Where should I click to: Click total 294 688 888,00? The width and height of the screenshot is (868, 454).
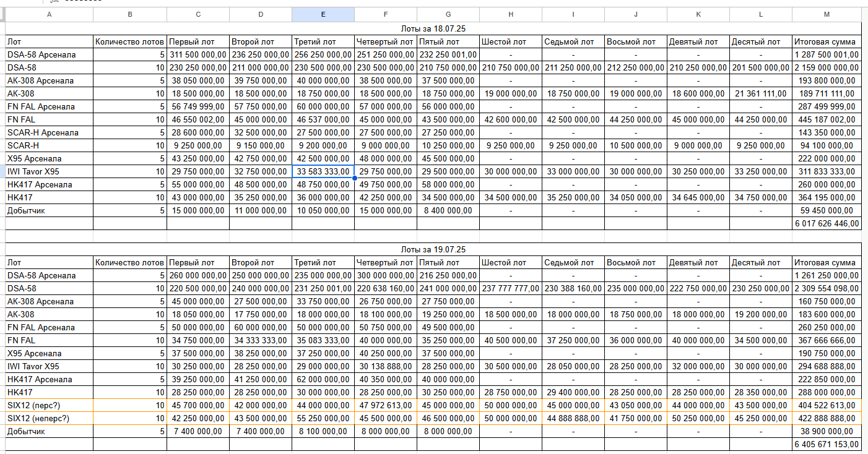827,366
